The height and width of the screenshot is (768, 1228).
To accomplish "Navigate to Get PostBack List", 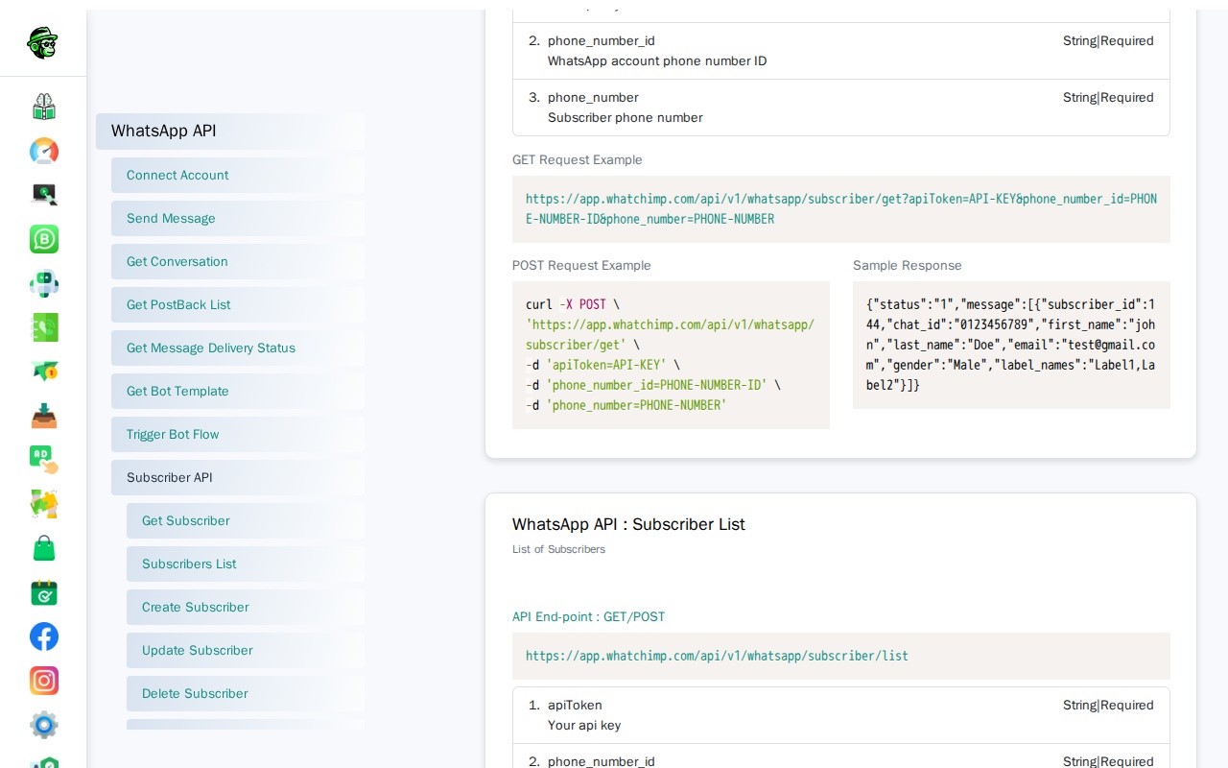I will point(238,305).
